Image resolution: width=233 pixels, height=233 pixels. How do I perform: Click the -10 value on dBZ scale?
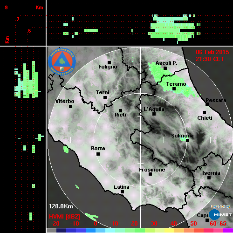click(x=75, y=224)
